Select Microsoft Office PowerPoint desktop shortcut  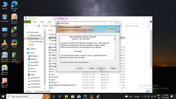tap(14, 19)
